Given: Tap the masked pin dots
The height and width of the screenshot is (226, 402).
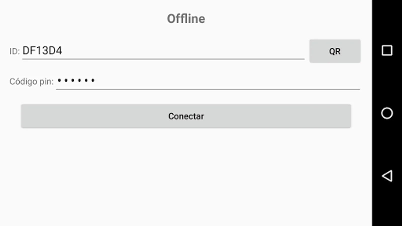Looking at the screenshot, I should pyautogui.click(x=76, y=81).
